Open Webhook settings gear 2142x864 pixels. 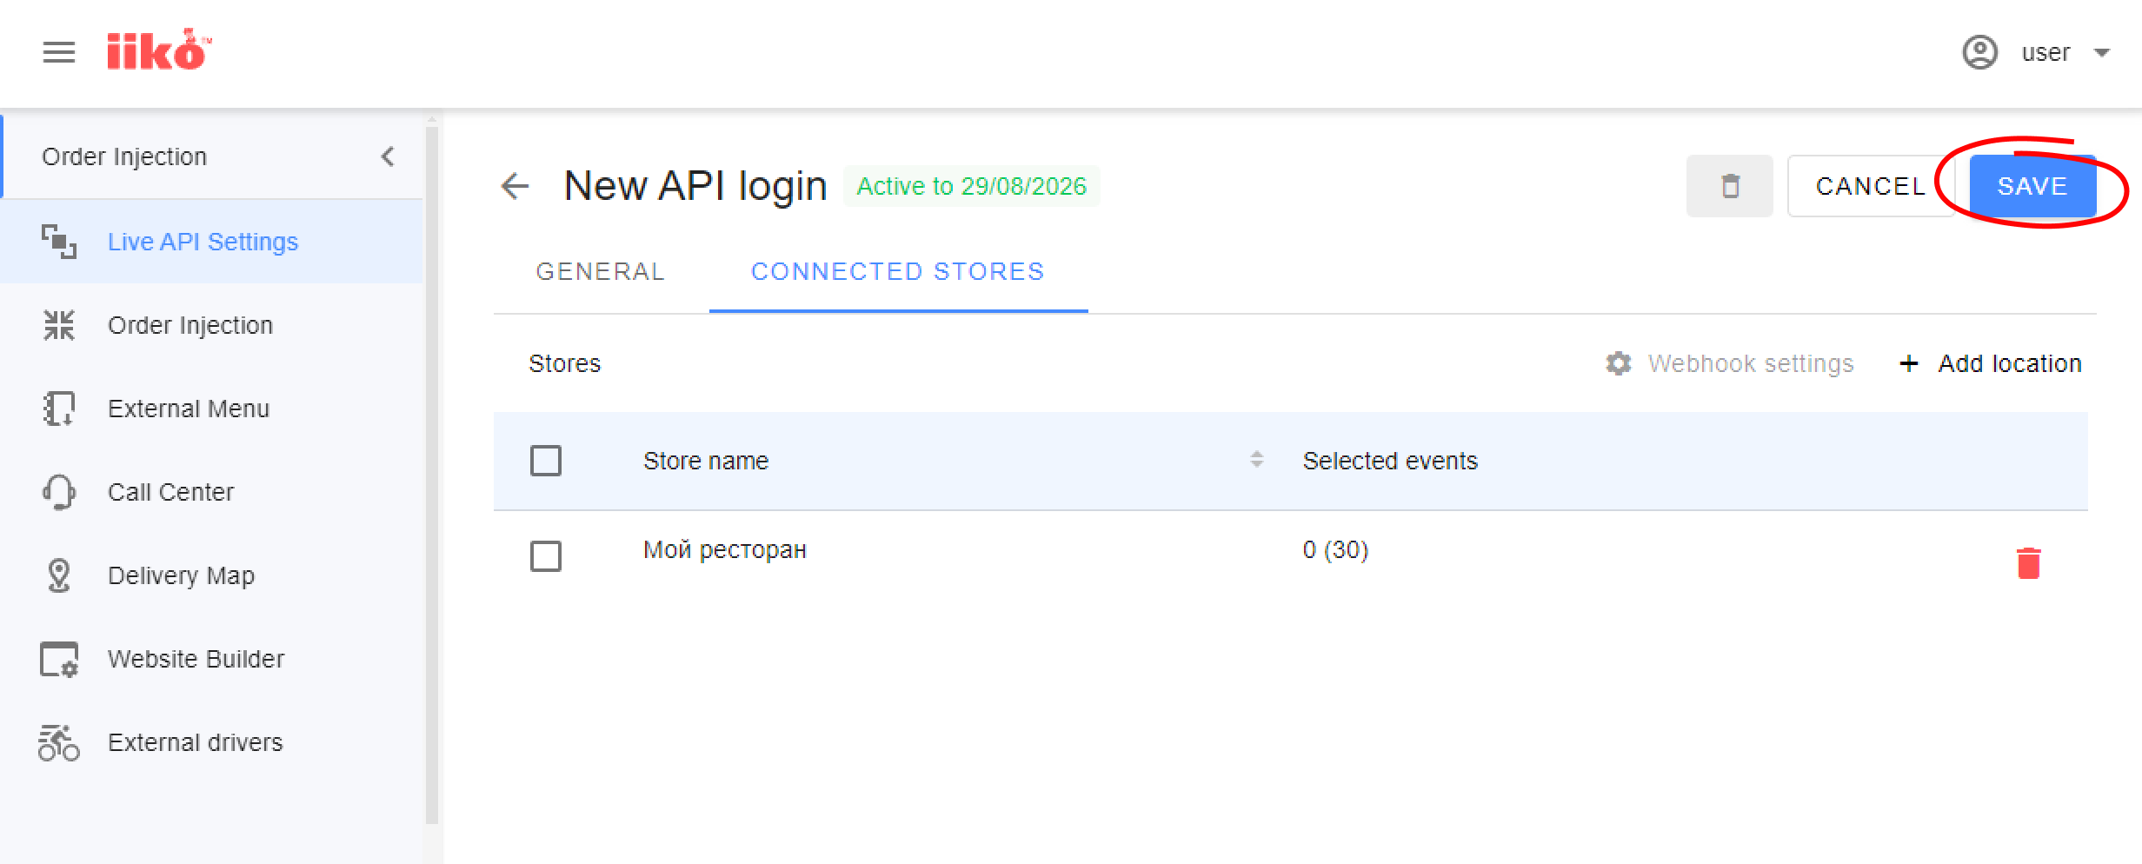[1619, 363]
